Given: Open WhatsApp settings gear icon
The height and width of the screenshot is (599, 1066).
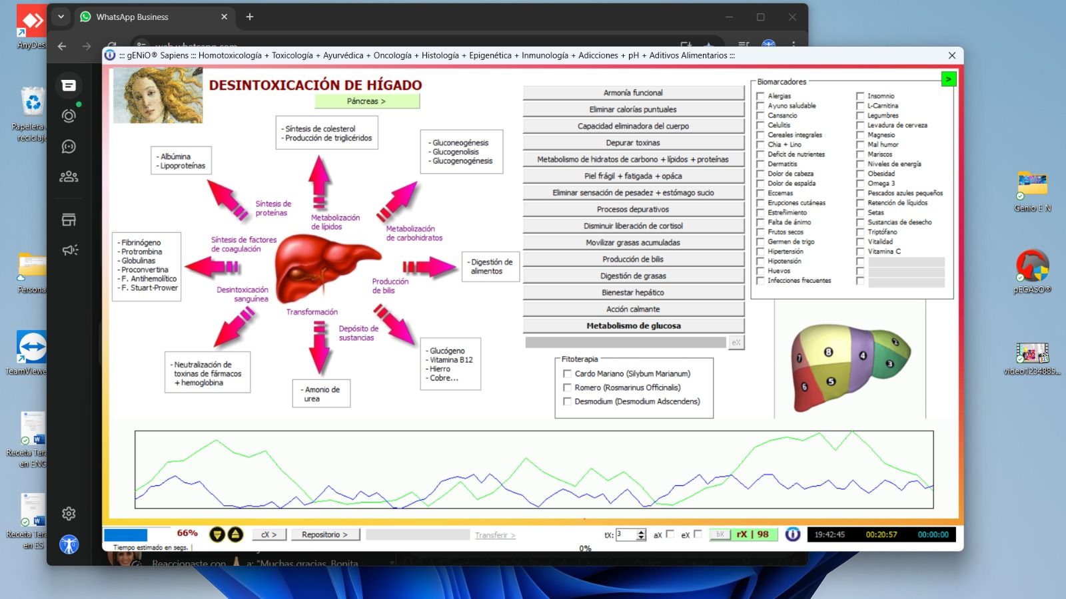Looking at the screenshot, I should pos(69,513).
